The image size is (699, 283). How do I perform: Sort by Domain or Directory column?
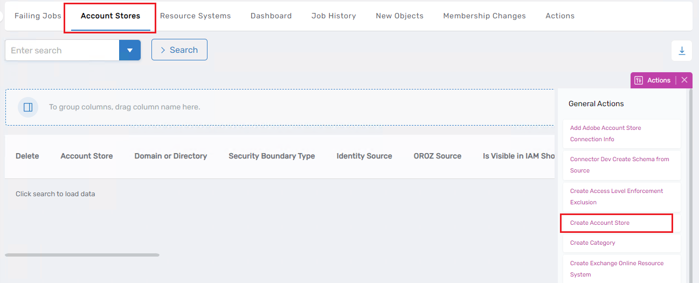point(171,156)
